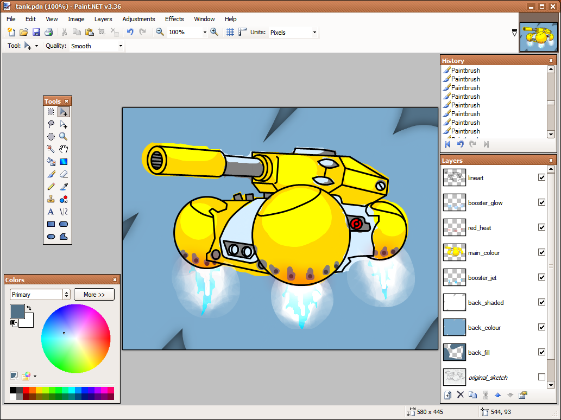The image size is (561, 420).
Task: Delete the selected layer
Action: pyautogui.click(x=460, y=394)
